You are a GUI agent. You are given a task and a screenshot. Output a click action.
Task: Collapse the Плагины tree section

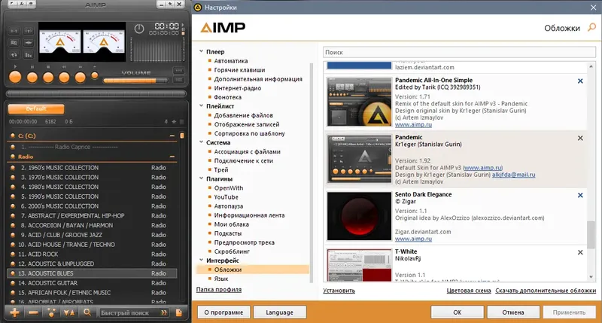[x=201, y=178]
